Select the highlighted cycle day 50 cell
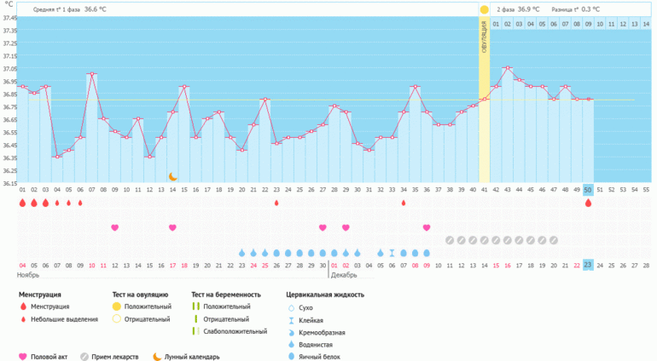This screenshot has width=657, height=361. [588, 190]
